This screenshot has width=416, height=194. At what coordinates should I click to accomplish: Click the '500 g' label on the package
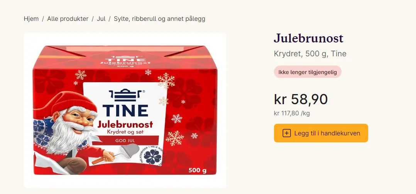click(x=198, y=170)
